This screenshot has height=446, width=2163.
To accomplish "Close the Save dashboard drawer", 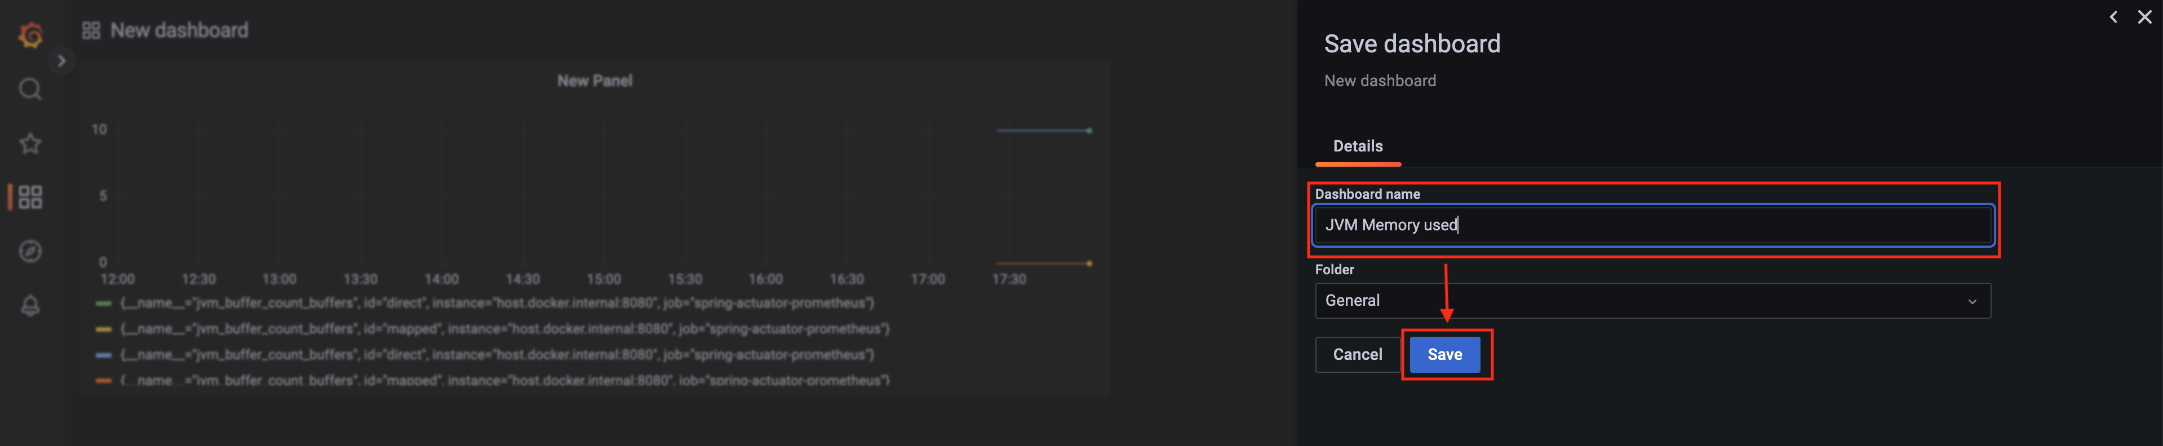I will (2144, 17).
